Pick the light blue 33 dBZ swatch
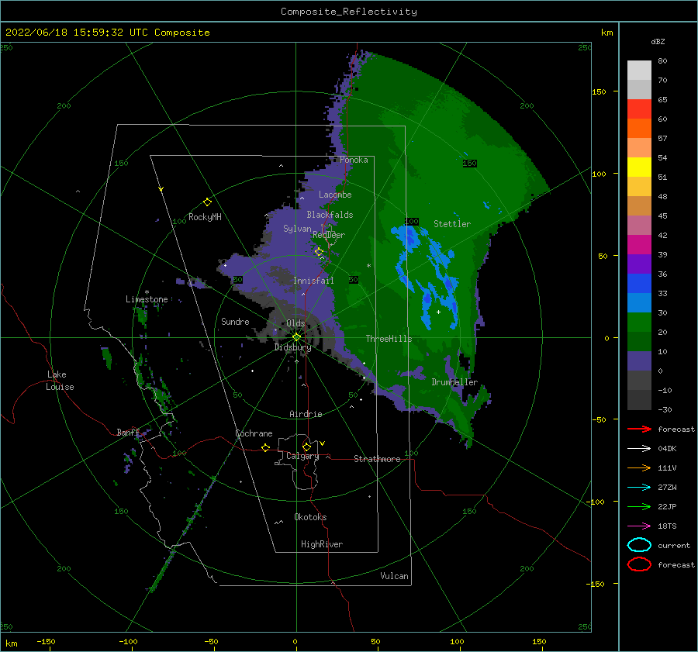 point(639,302)
